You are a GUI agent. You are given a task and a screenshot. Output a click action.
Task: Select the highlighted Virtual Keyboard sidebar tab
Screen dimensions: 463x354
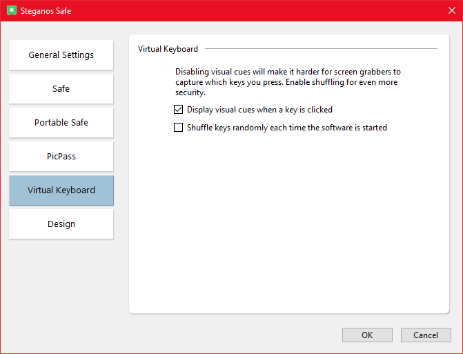(x=61, y=190)
